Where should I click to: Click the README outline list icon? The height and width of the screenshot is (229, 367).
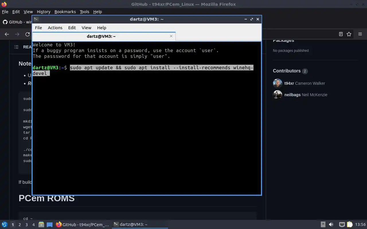(16, 47)
